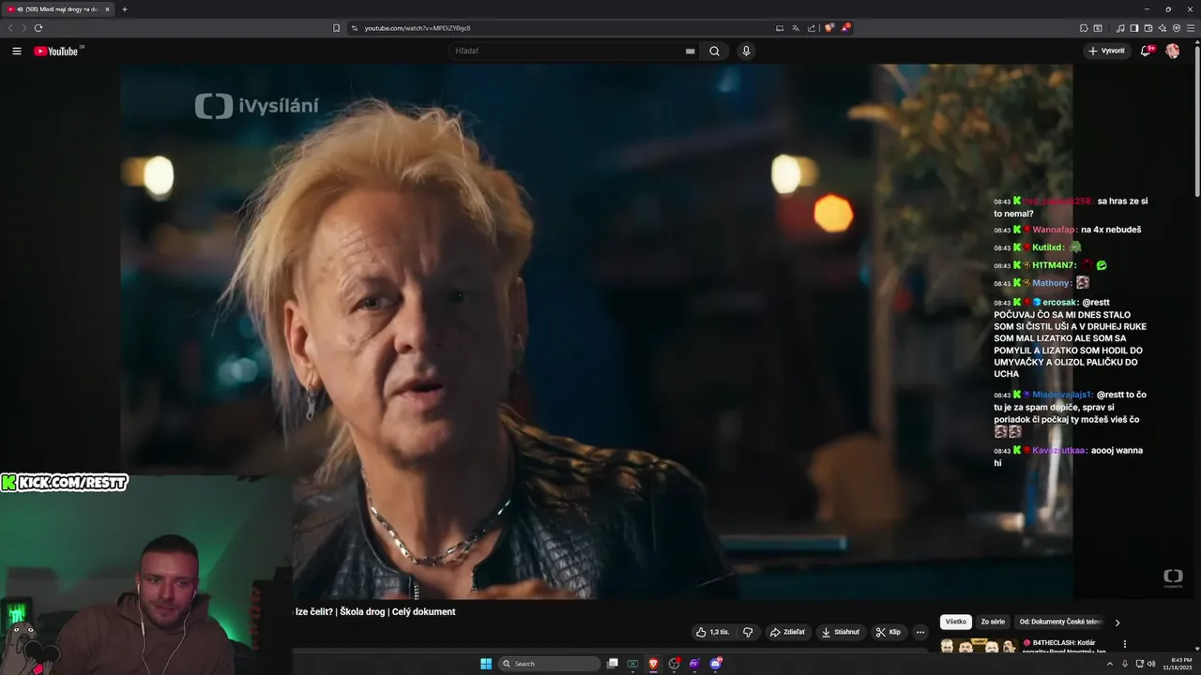Open options menu for the B4THECLASH suggested video
1201x675 pixels.
1124,644
